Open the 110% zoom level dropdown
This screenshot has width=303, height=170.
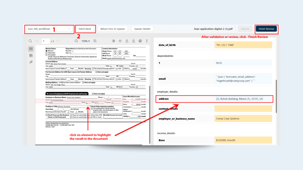[x=86, y=41]
